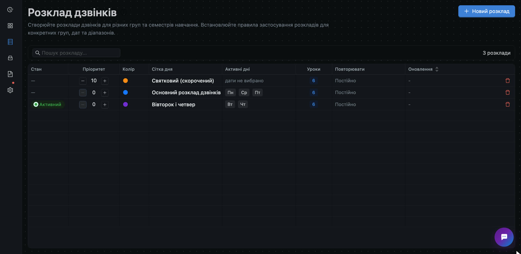
Task: Increase priority of Вівторок і четвер
Action: 105,104
